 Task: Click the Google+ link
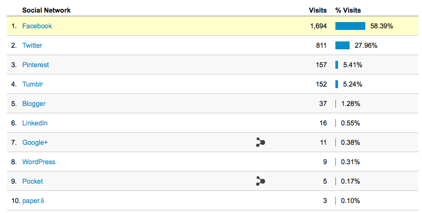[35, 142]
